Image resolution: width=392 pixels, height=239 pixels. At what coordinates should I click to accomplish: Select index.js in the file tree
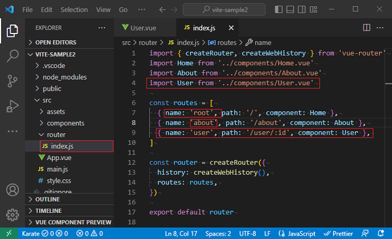pyautogui.click(x=70, y=146)
